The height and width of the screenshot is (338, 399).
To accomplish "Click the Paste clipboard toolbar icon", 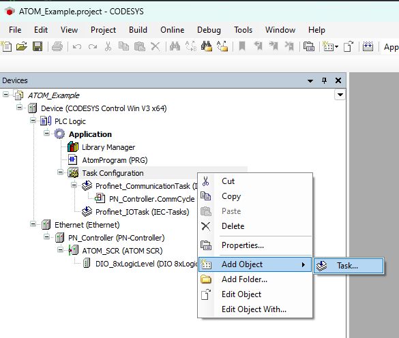I will (139, 47).
